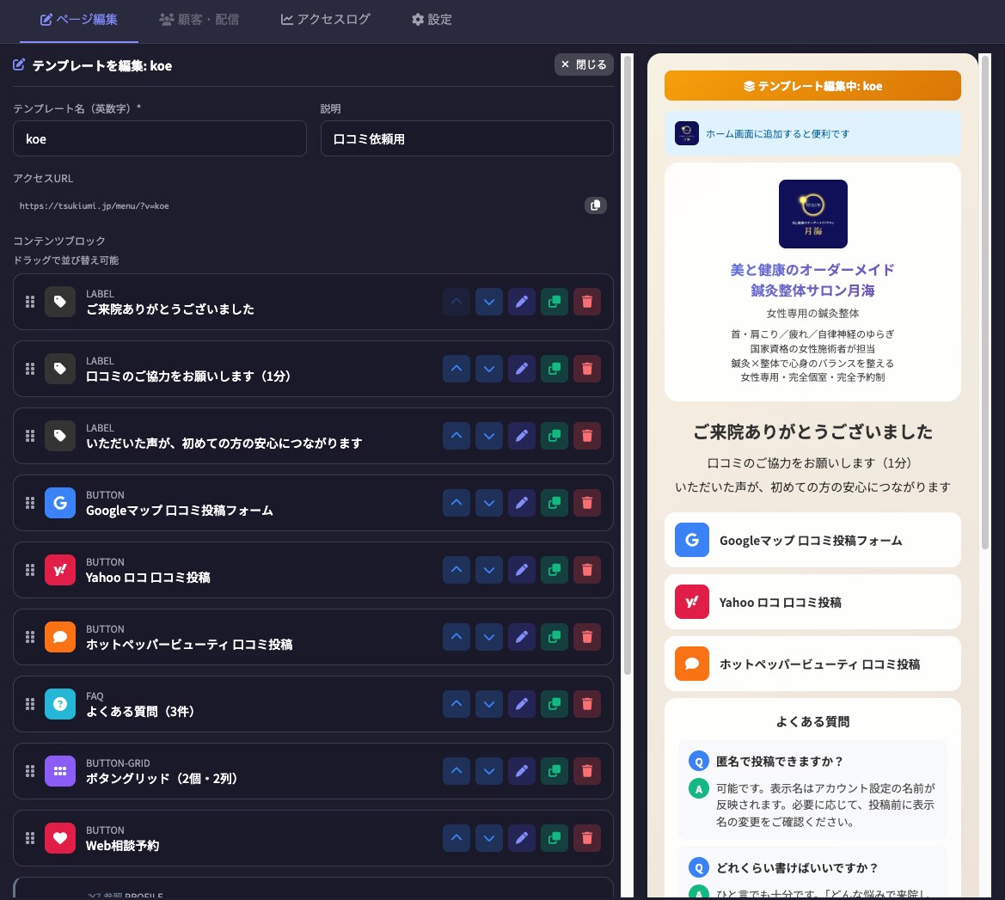The width and height of the screenshot is (1005, 900).
Task: Open the ページ編集 tab
Action: point(79,20)
